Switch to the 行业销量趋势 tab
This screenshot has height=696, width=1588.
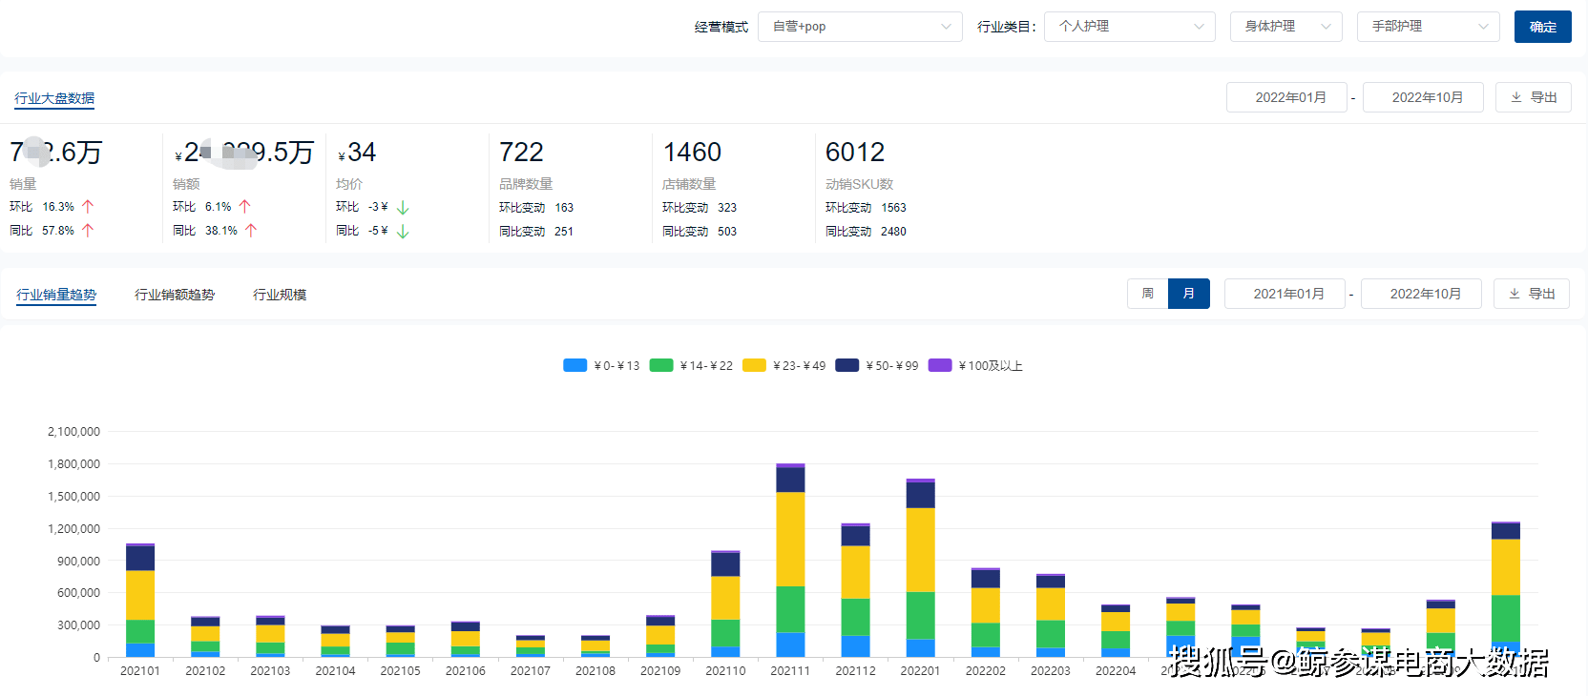point(56,295)
